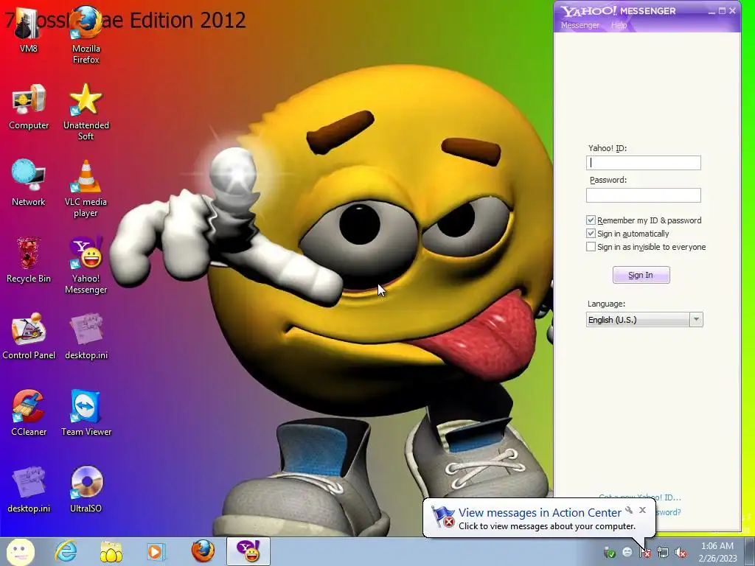
Task: Uncheck Sign in automatically
Action: point(591,234)
